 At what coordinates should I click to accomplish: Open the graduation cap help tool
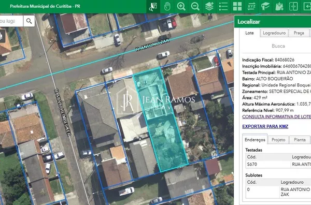(x=265, y=7)
